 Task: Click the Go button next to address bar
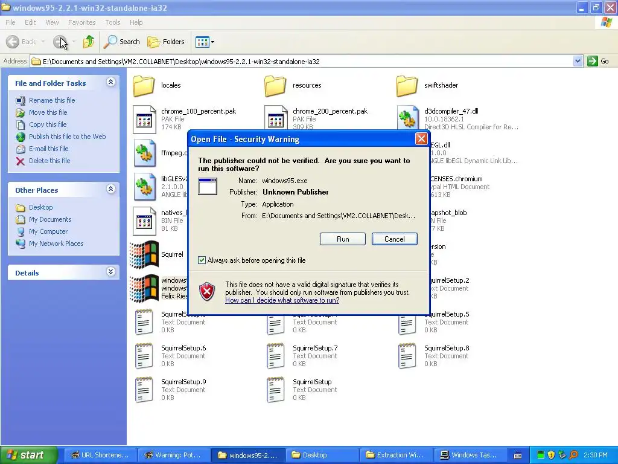coord(598,61)
